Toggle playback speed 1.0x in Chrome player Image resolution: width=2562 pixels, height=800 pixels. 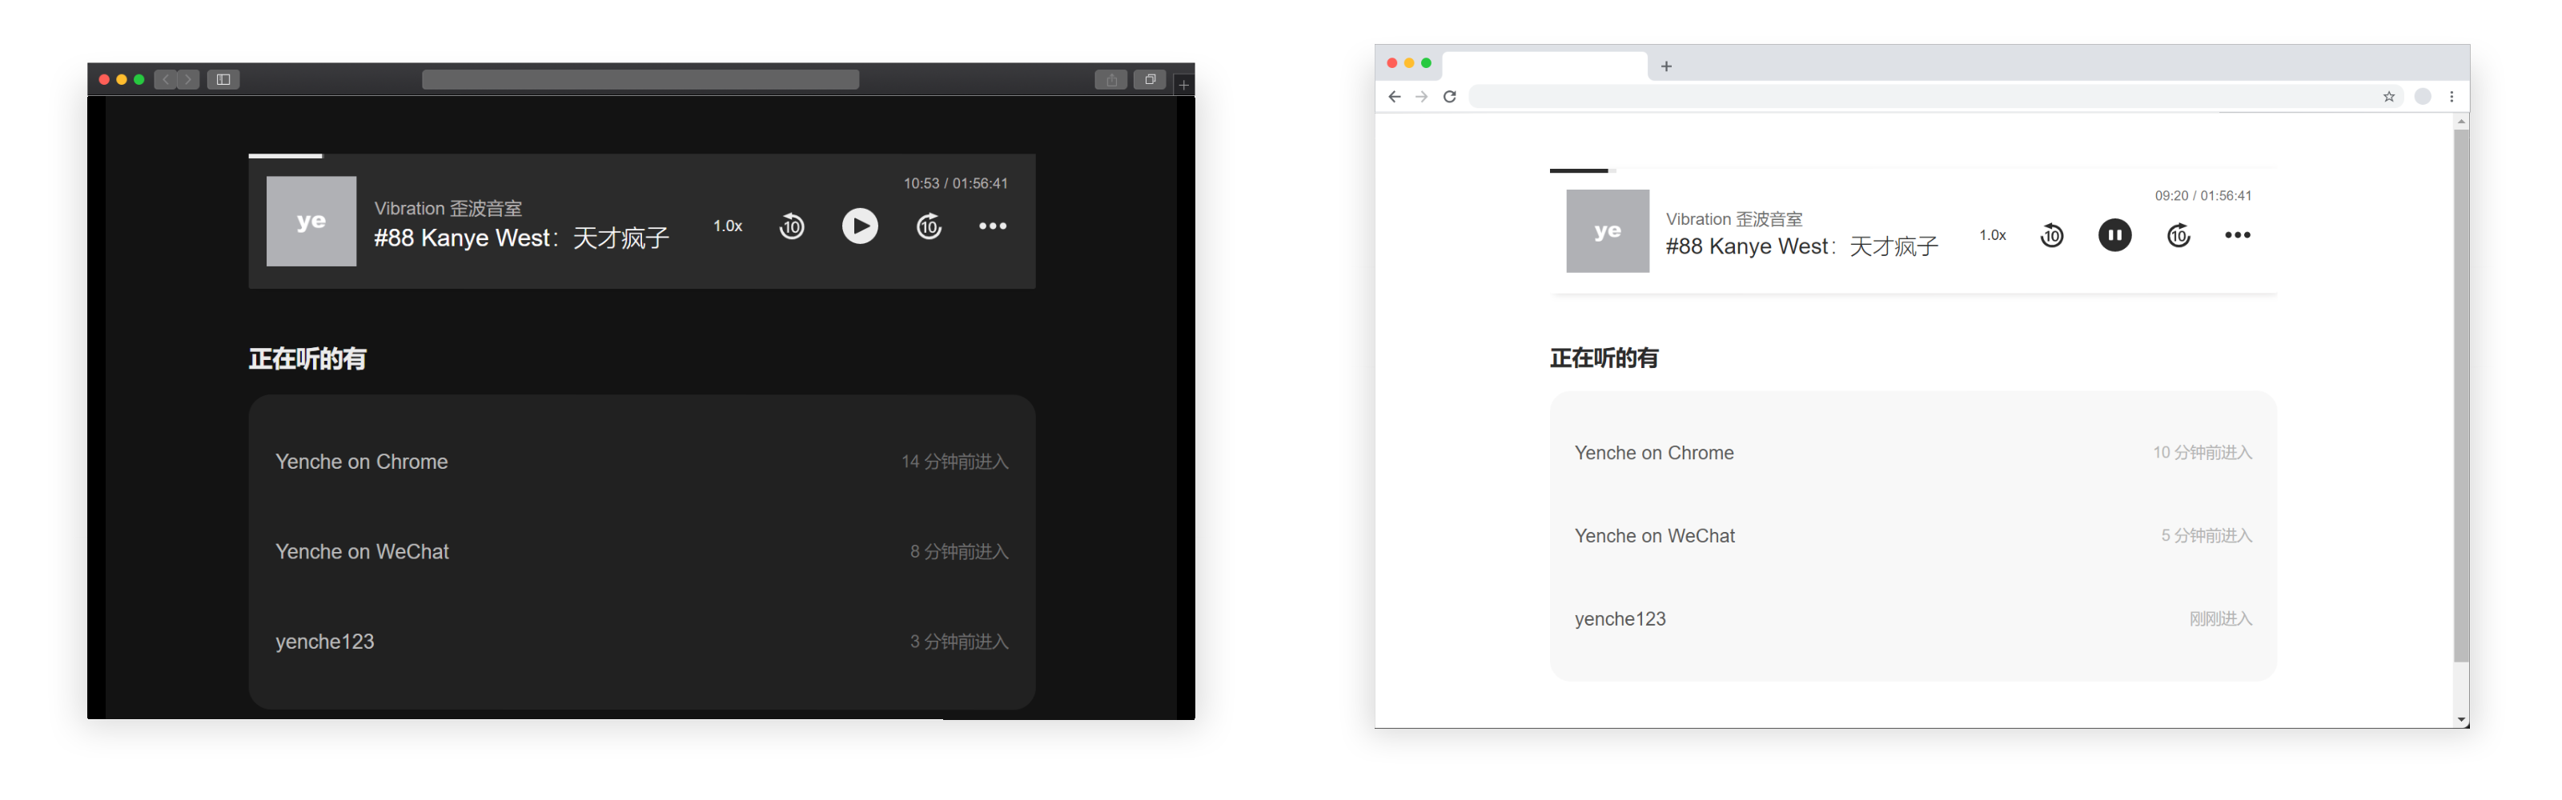coord(1992,234)
